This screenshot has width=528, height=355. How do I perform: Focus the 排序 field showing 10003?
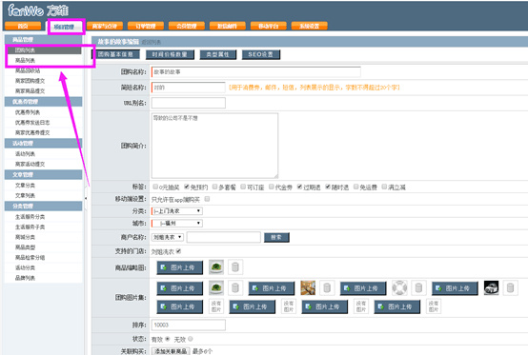tap(189, 325)
